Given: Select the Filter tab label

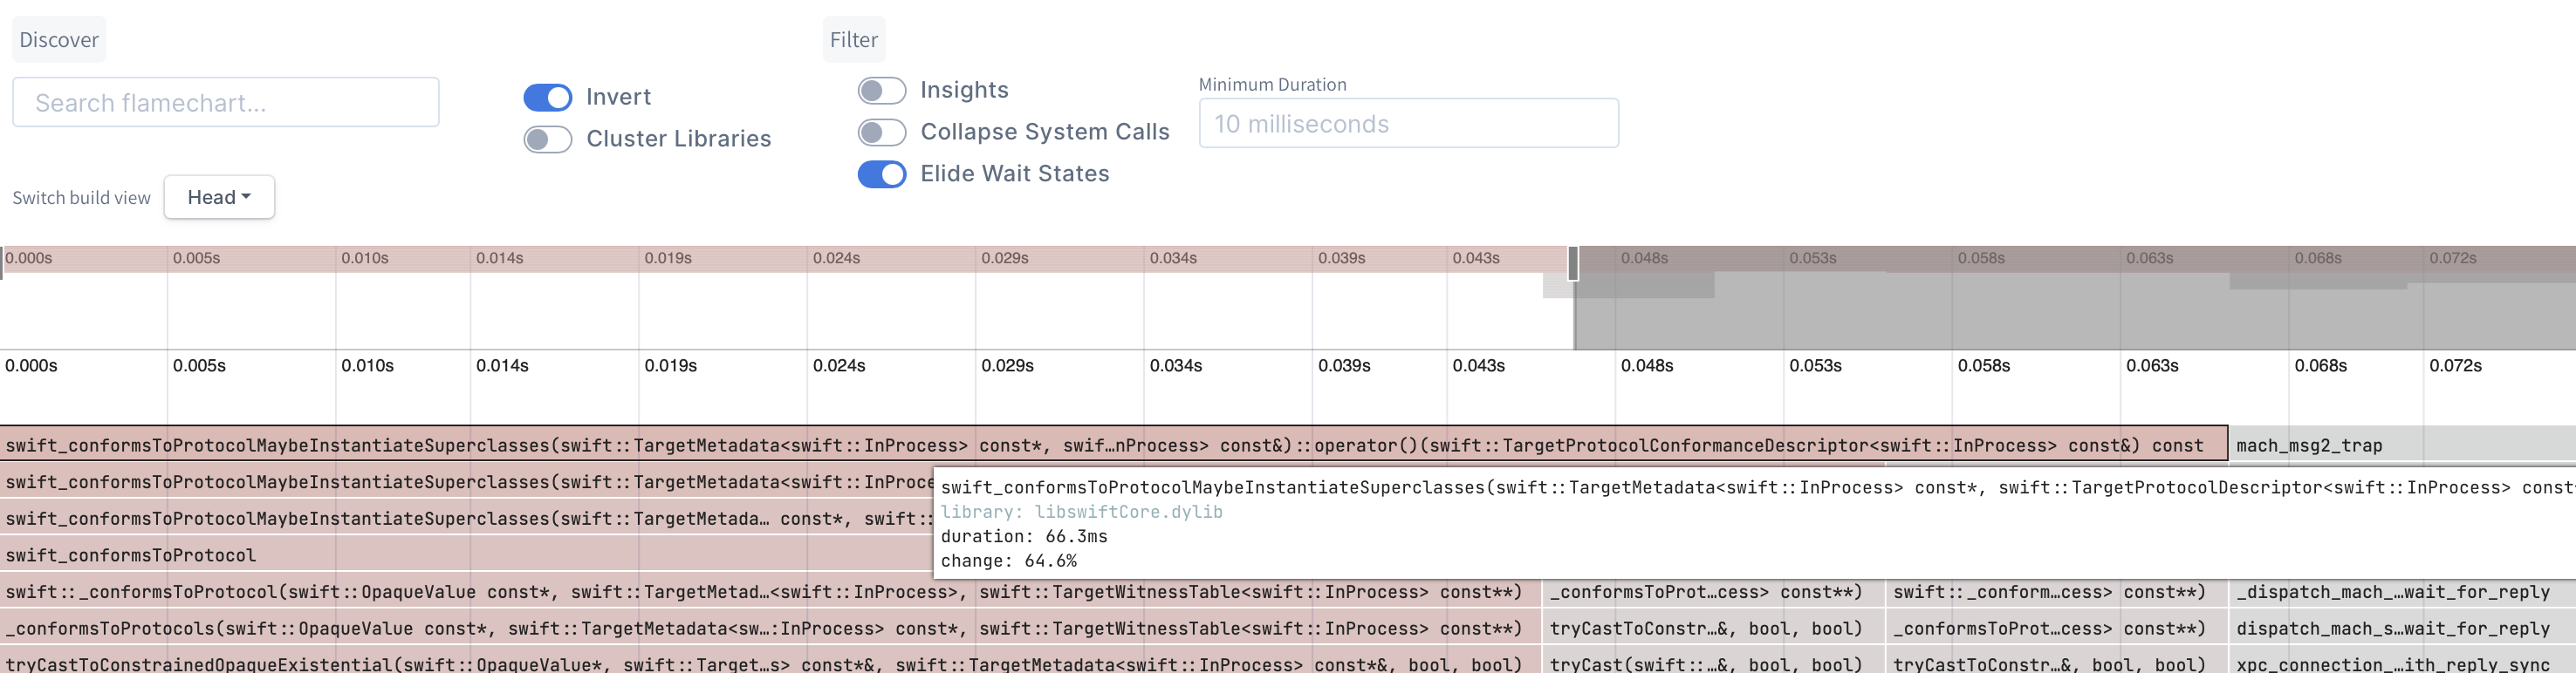Looking at the screenshot, I should 853,40.
